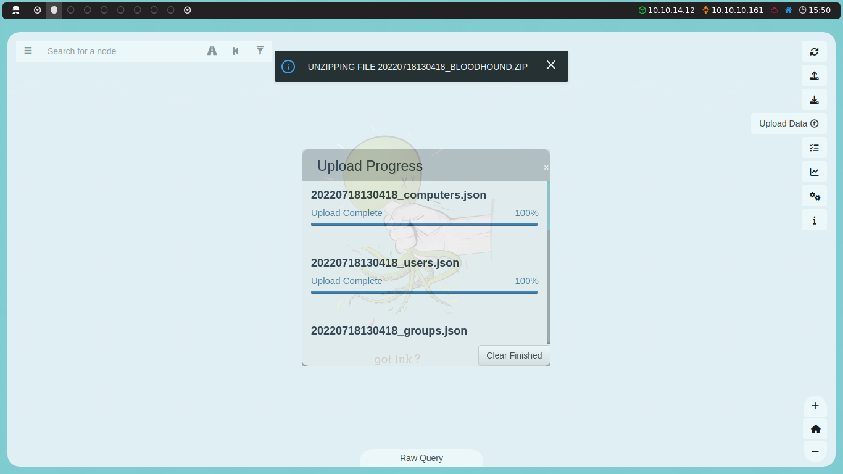Zoom out with the minus button
The height and width of the screenshot is (474, 843).
pos(815,451)
